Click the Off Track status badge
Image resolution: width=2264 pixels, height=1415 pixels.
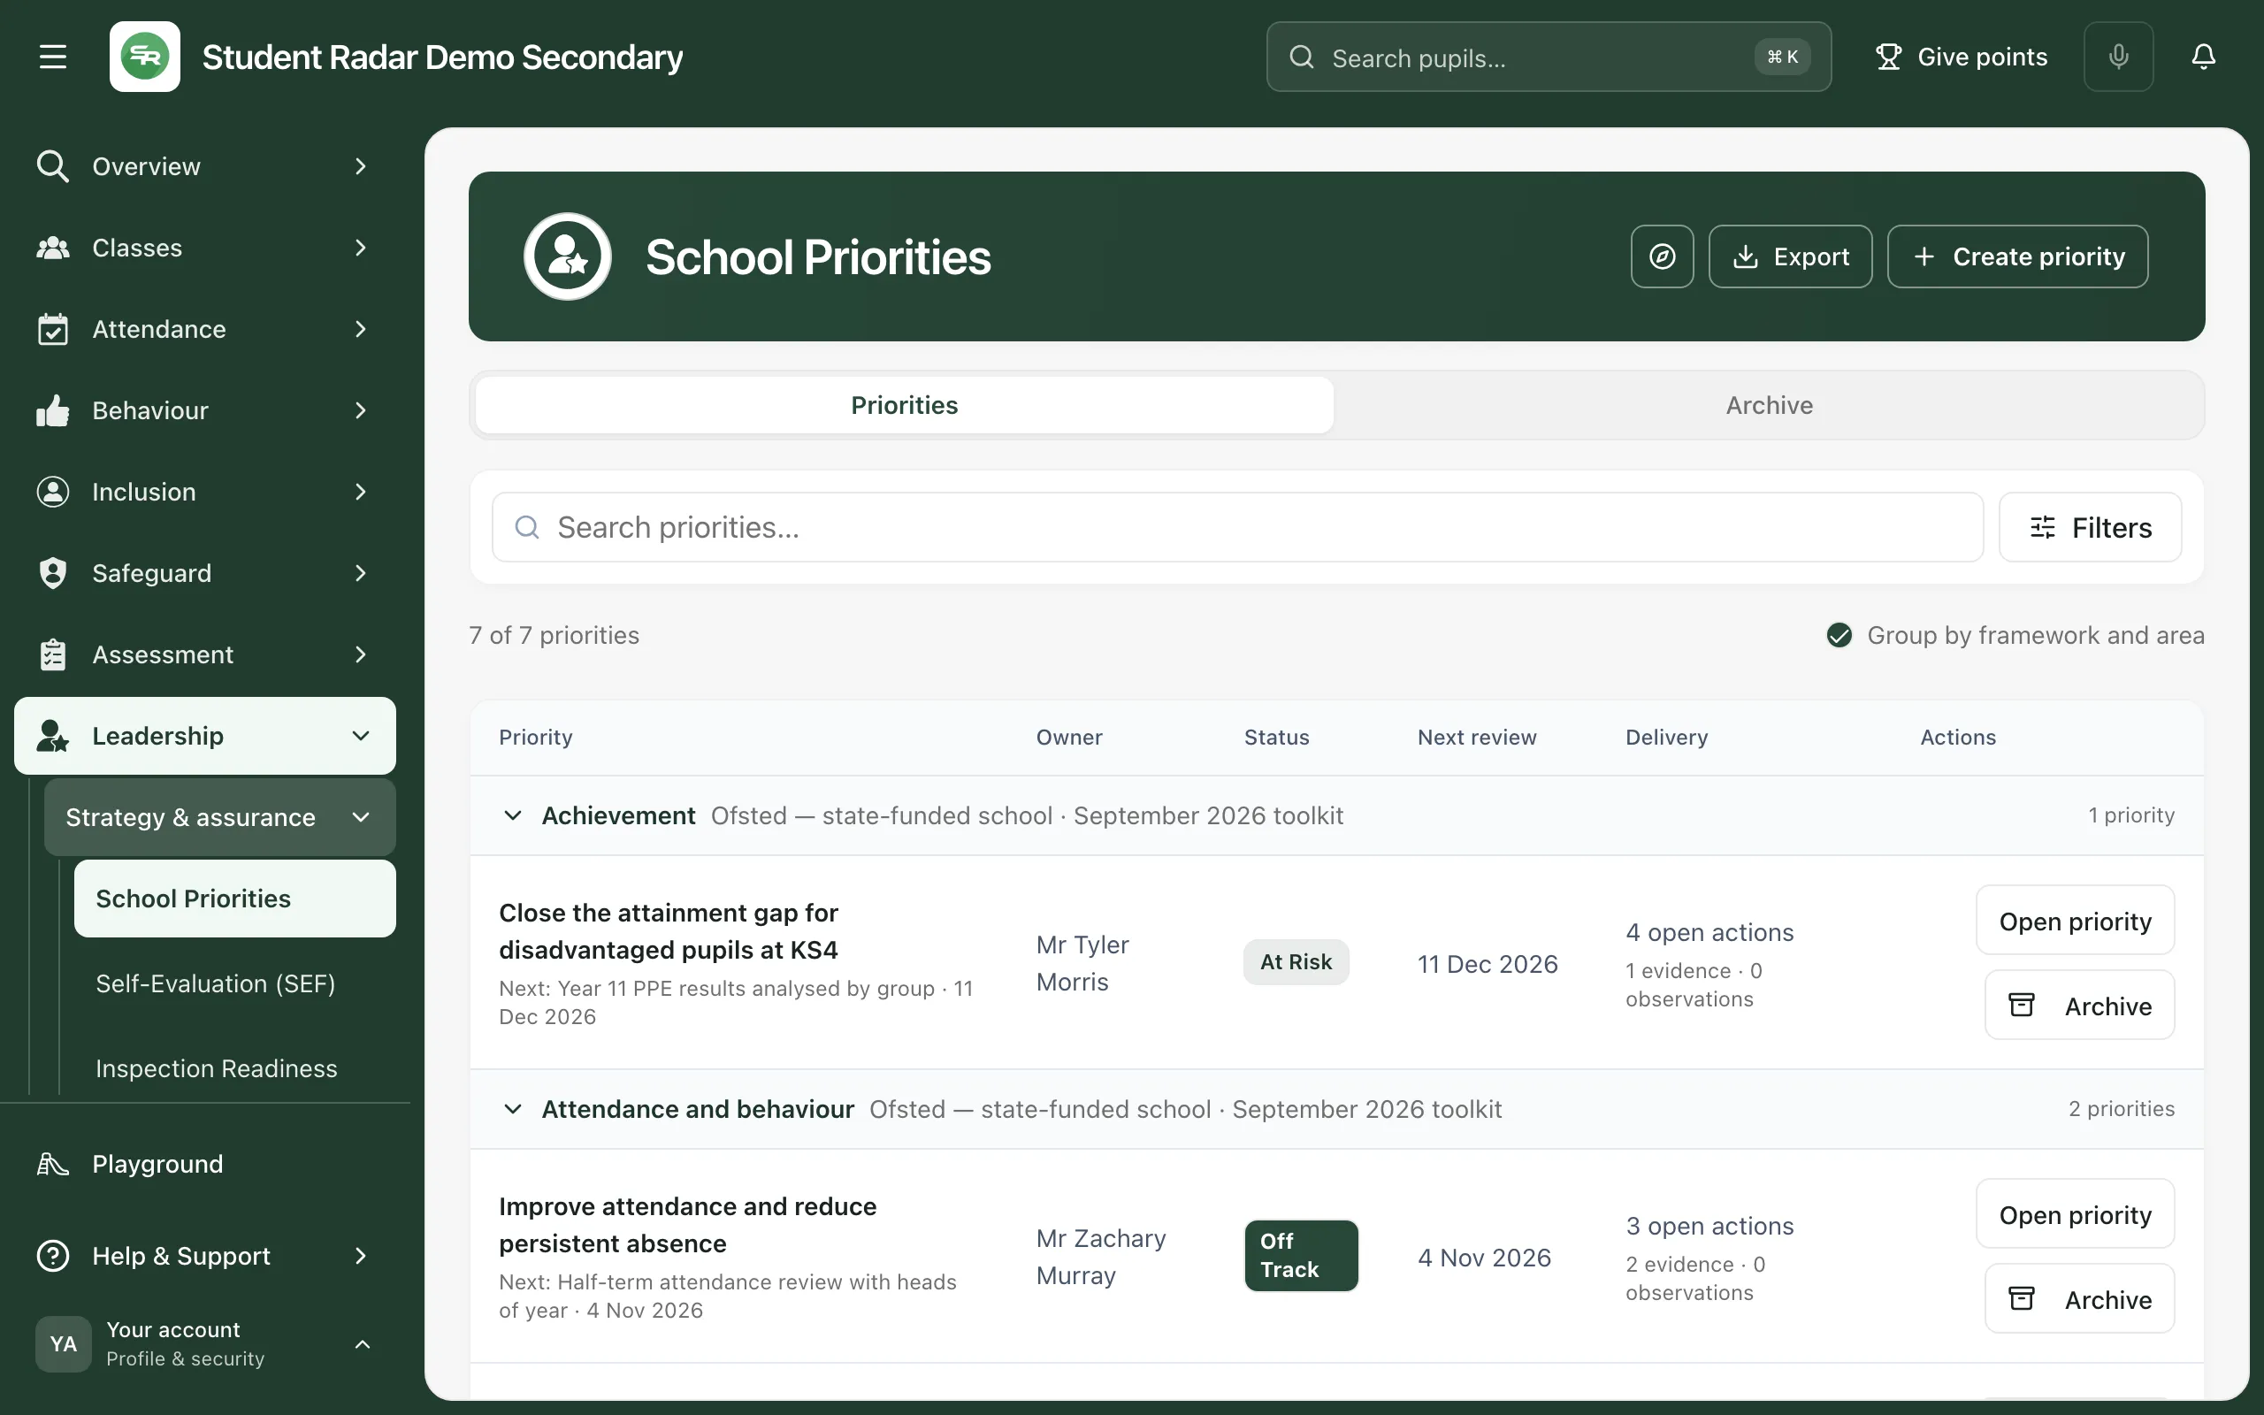[x=1300, y=1256]
